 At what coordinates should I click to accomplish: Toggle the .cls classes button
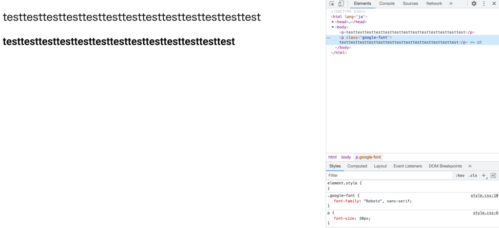pos(473,175)
